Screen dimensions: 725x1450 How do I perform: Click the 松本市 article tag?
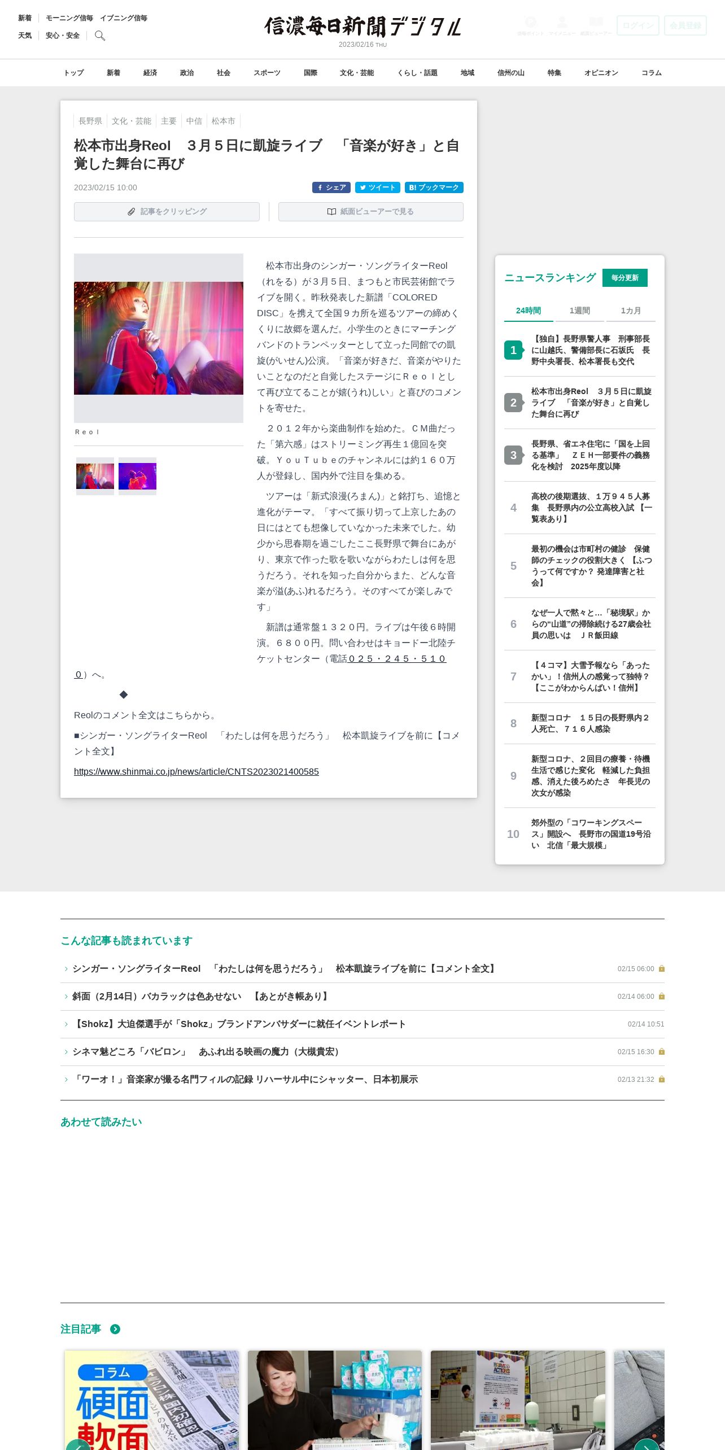pos(224,121)
